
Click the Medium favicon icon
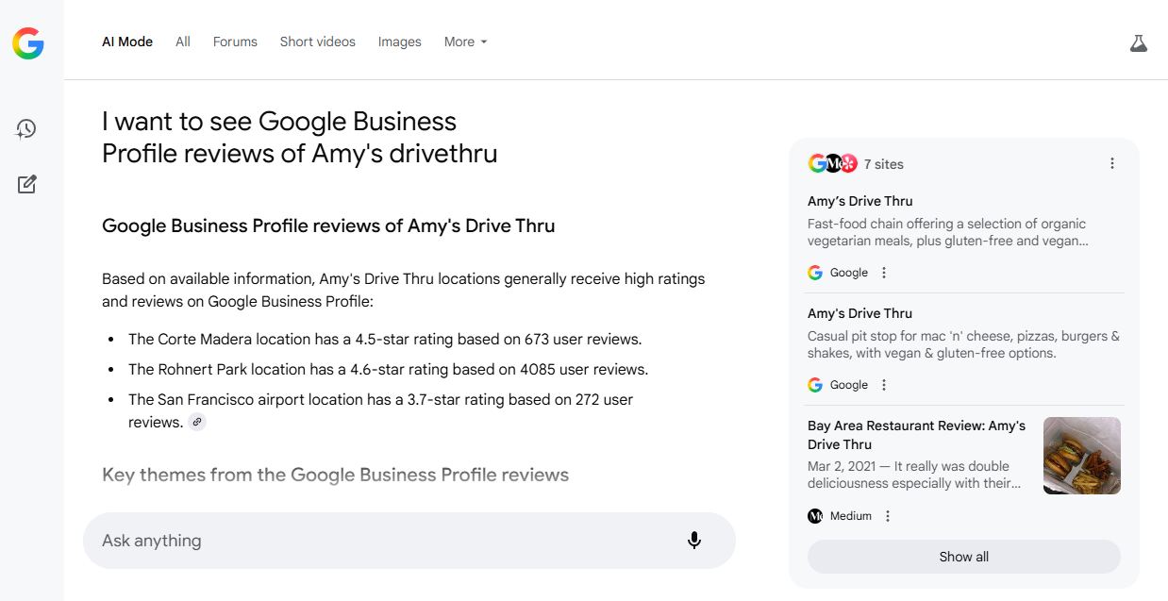coord(815,516)
